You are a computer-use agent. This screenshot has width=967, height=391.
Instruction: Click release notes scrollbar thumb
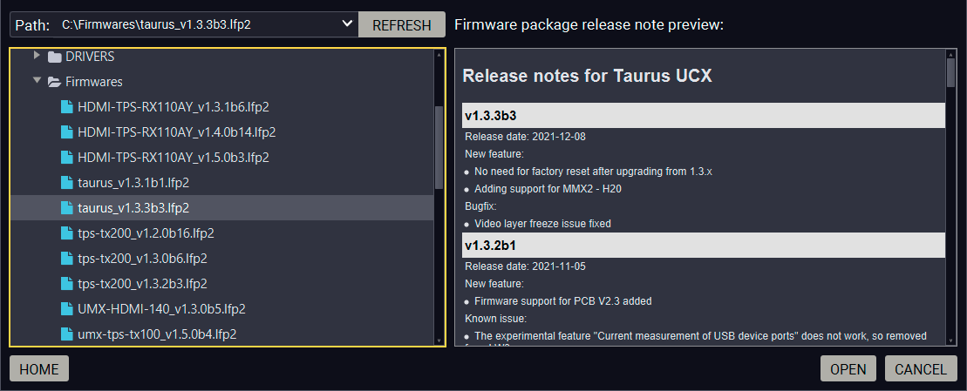click(x=950, y=72)
